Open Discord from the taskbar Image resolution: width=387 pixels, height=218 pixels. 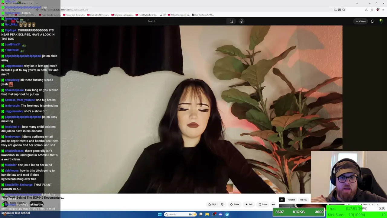pos(220,214)
